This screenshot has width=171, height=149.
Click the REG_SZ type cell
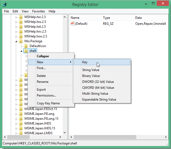click(108, 24)
